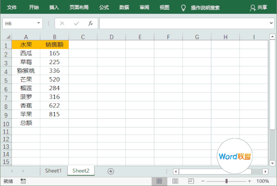Switch to the Sheet1 tab

pyautogui.click(x=53, y=171)
